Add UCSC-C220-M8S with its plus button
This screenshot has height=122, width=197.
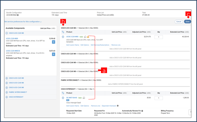(x=54, y=42)
